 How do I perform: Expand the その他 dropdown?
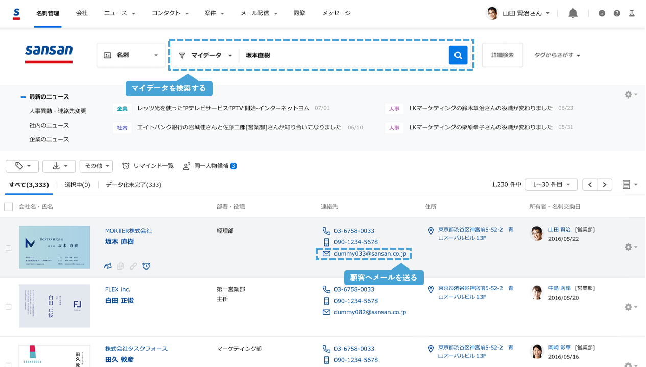96,166
